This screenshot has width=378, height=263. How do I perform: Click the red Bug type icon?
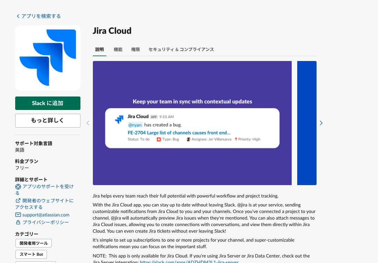[159, 139]
